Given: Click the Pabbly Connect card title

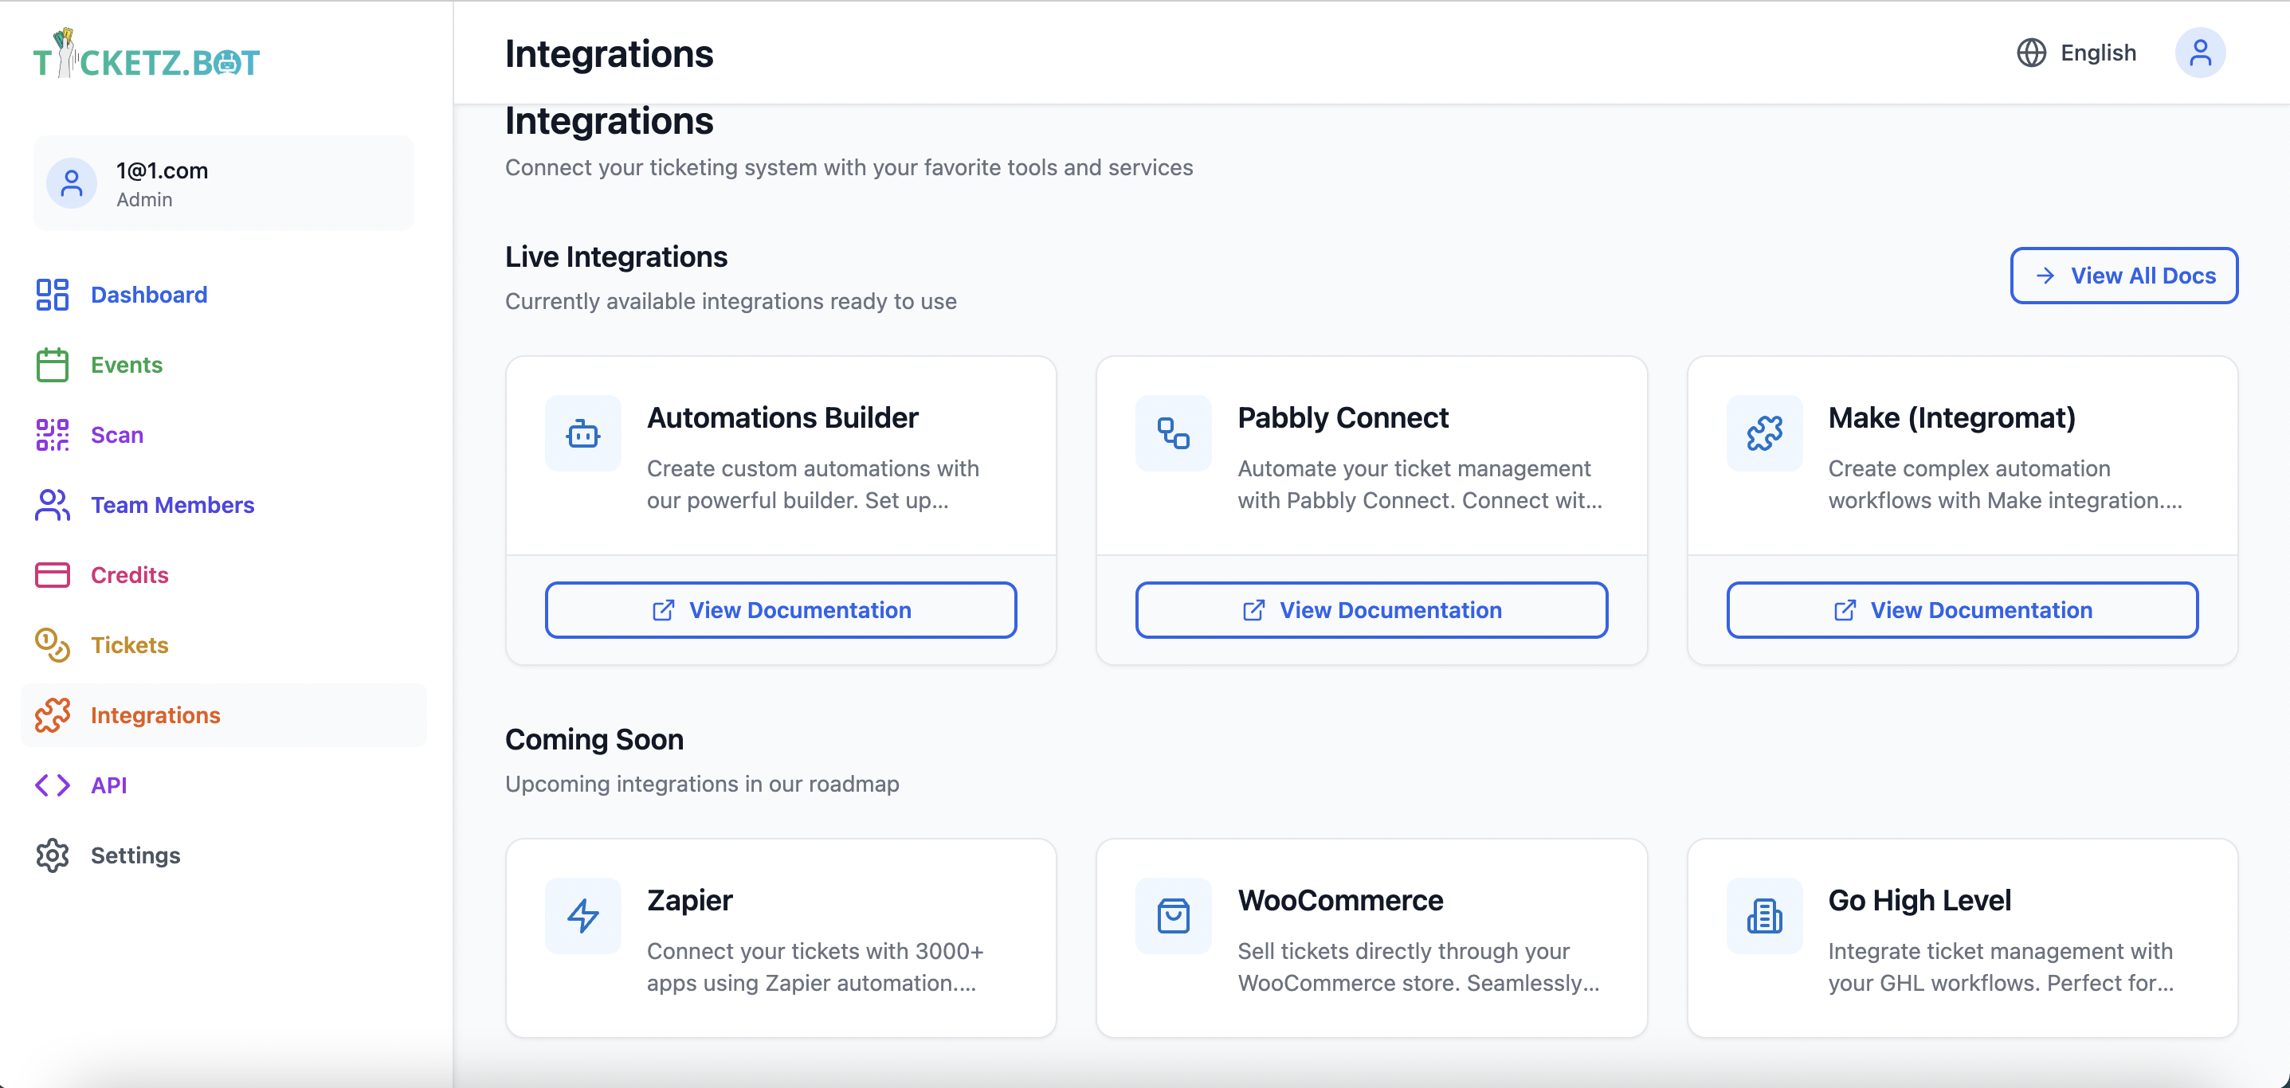Looking at the screenshot, I should pyautogui.click(x=1343, y=418).
